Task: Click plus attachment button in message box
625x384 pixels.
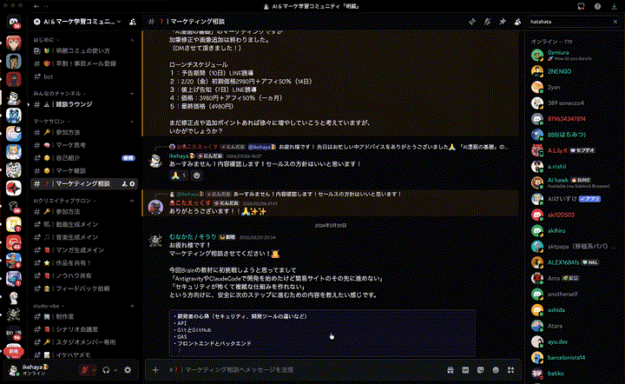Action: [155, 369]
